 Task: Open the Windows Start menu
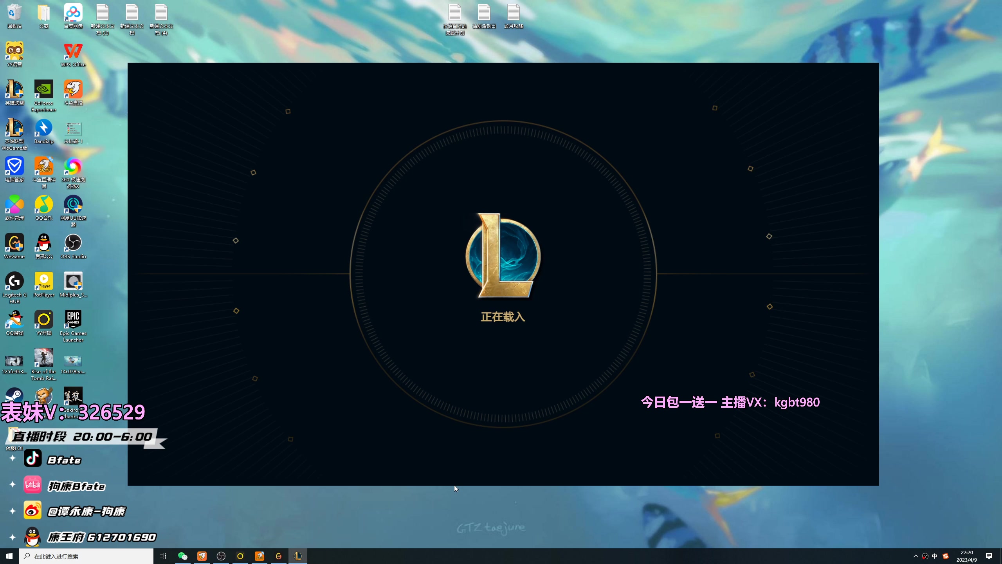point(9,556)
